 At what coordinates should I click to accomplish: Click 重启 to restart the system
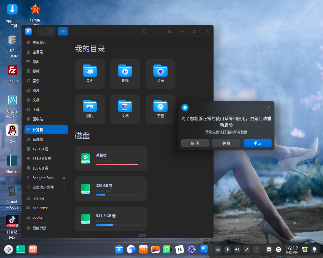coord(258,143)
